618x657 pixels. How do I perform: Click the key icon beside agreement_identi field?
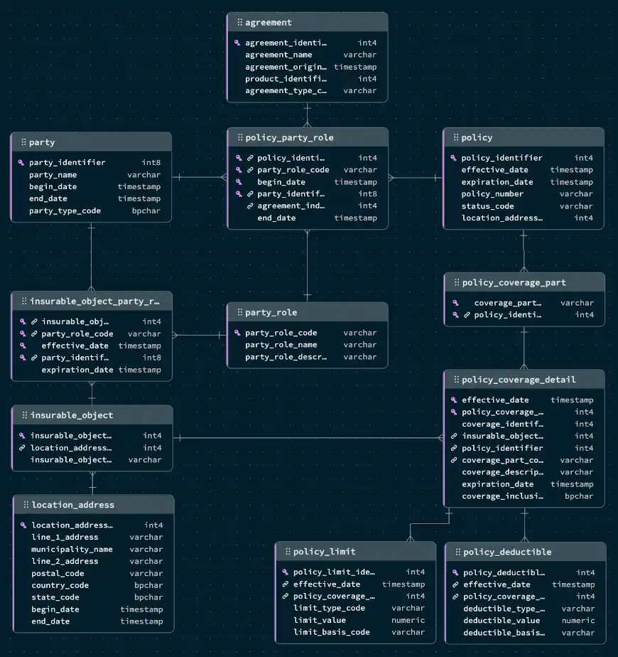coord(237,43)
